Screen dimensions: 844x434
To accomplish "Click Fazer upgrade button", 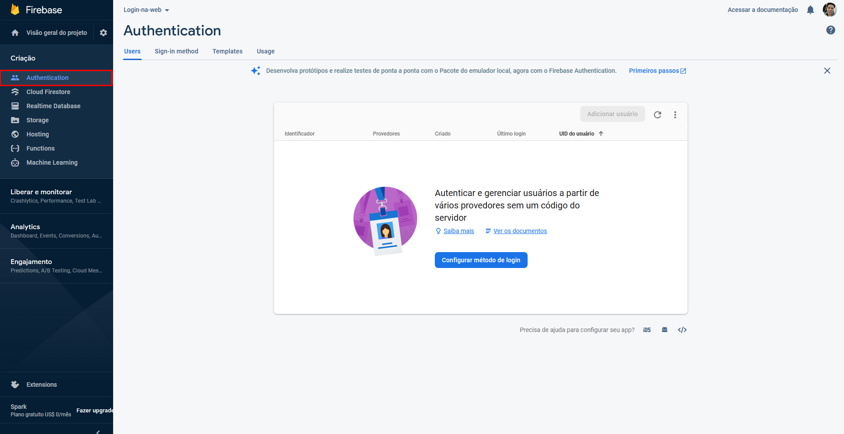I will (95, 411).
